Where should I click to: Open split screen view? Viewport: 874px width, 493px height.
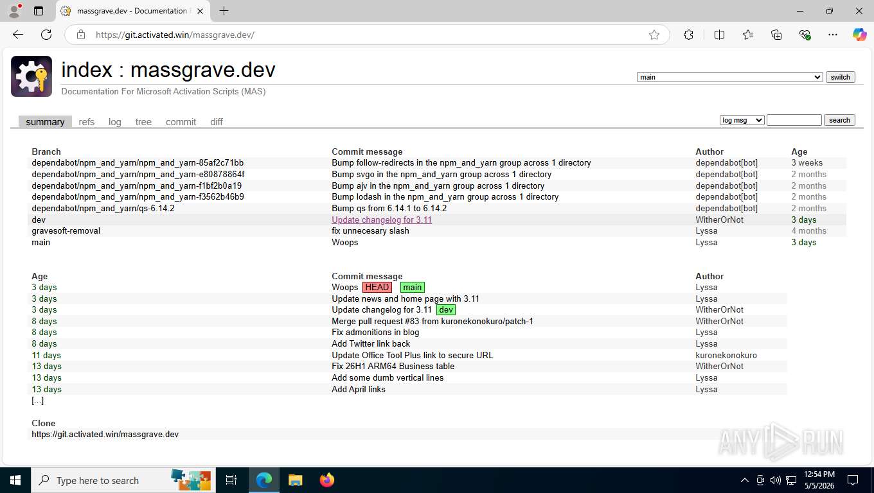tap(720, 35)
